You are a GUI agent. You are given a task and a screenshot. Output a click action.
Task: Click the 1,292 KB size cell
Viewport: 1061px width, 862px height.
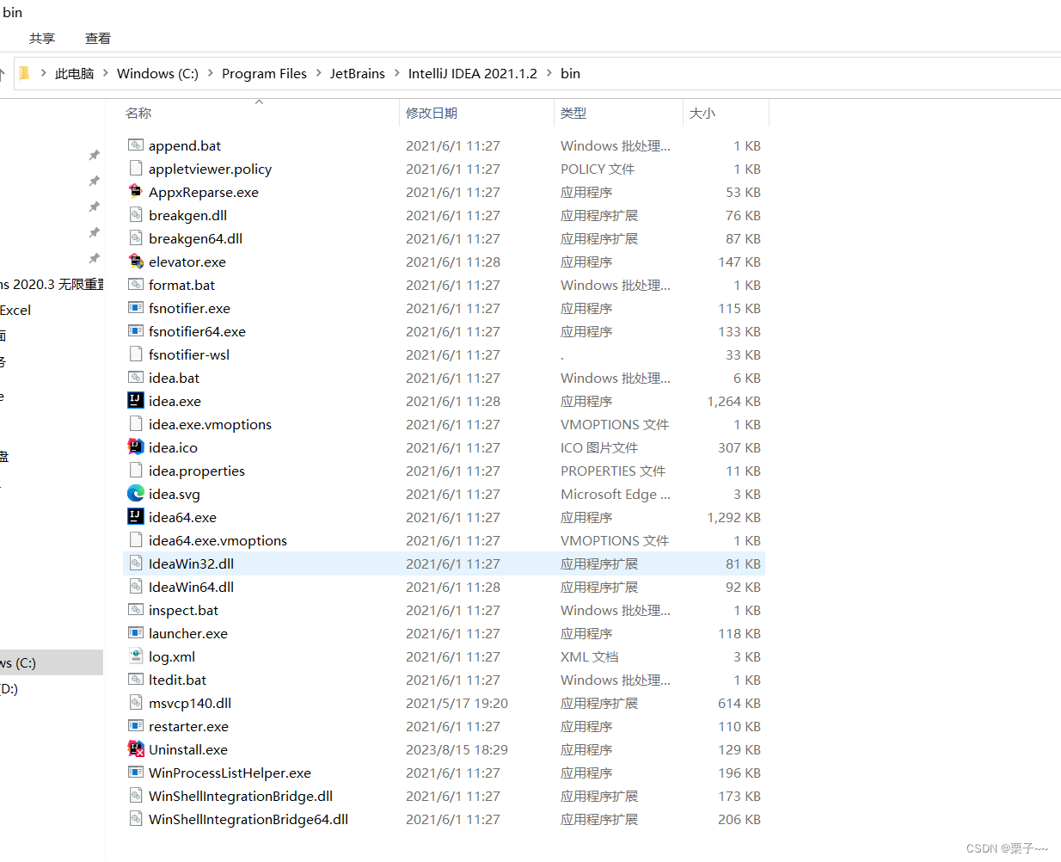click(733, 517)
